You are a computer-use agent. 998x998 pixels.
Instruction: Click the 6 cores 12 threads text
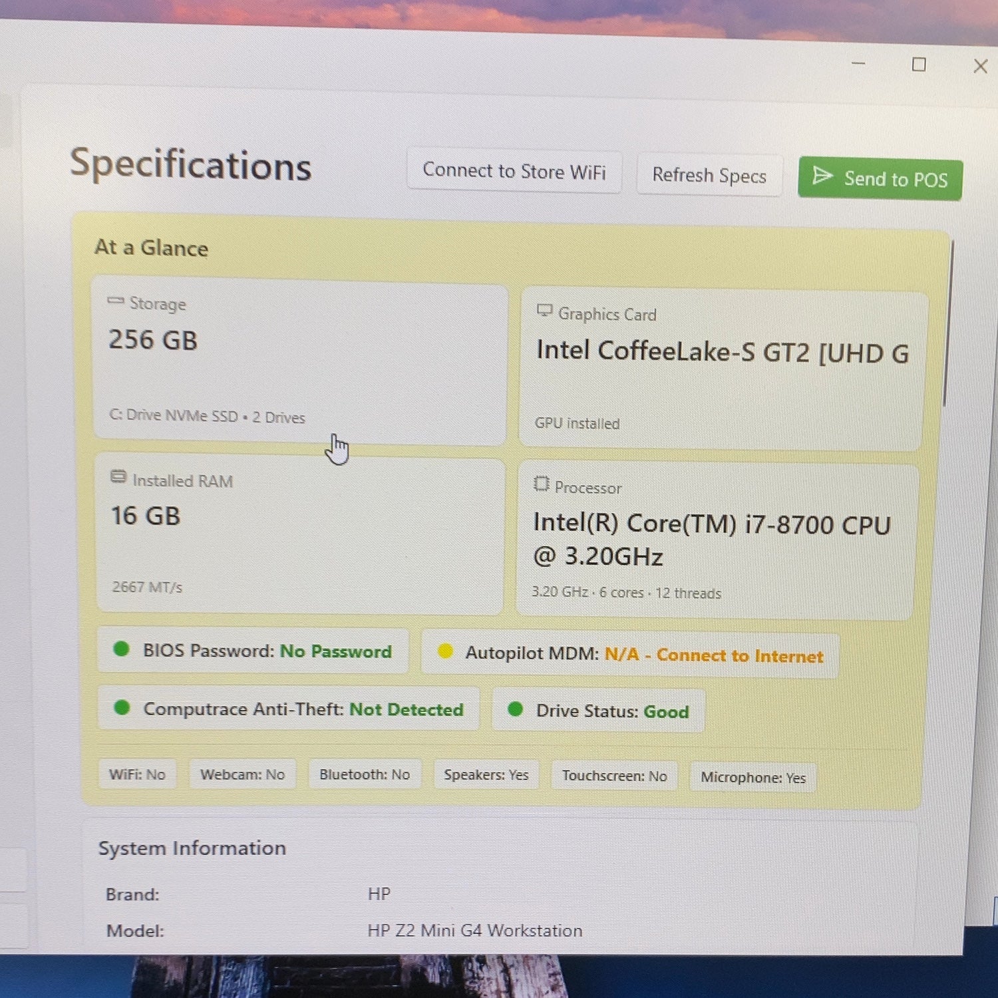click(626, 592)
